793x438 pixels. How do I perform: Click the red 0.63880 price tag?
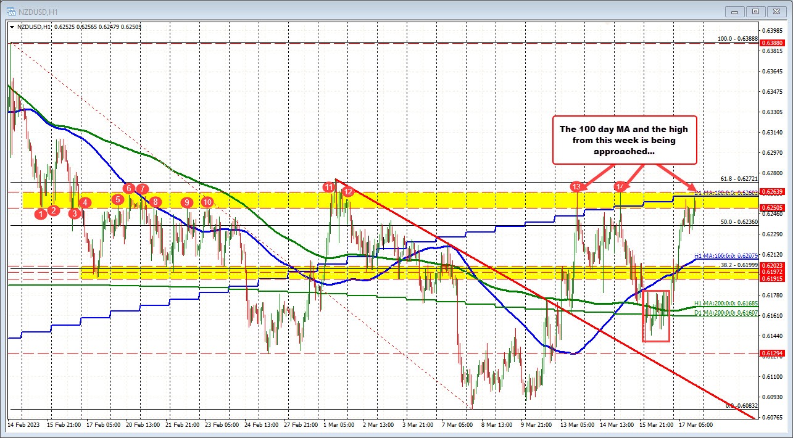click(772, 43)
